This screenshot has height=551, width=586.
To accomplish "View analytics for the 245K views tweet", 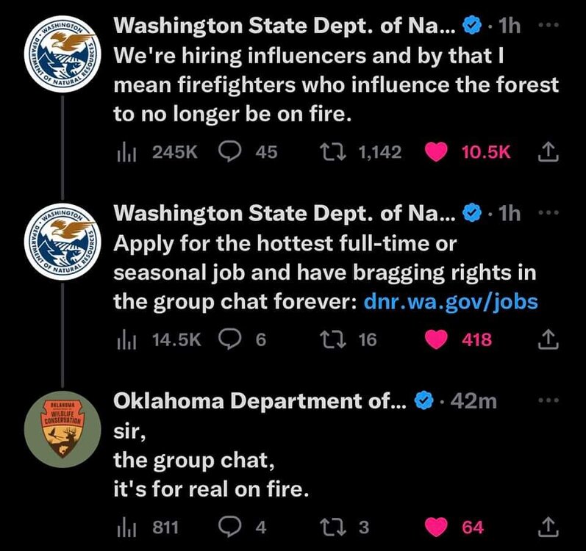I will coord(126,152).
